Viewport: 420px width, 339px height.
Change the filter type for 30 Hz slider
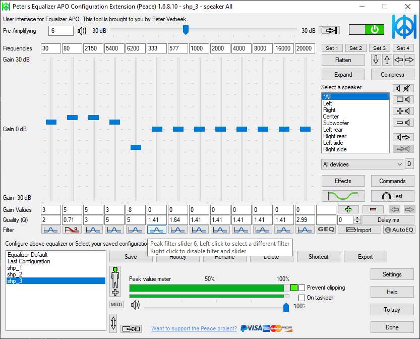(x=50, y=230)
